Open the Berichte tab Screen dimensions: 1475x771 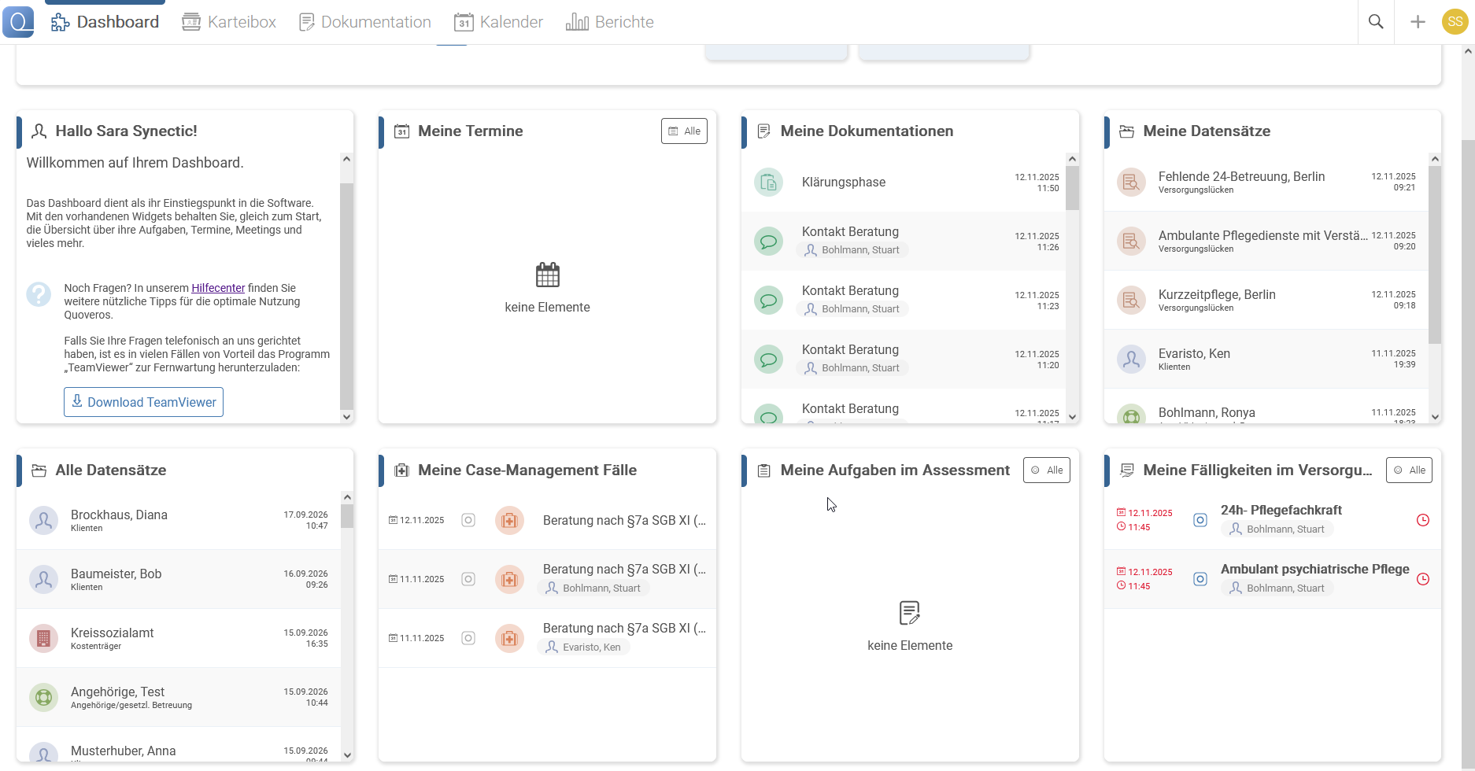(610, 22)
